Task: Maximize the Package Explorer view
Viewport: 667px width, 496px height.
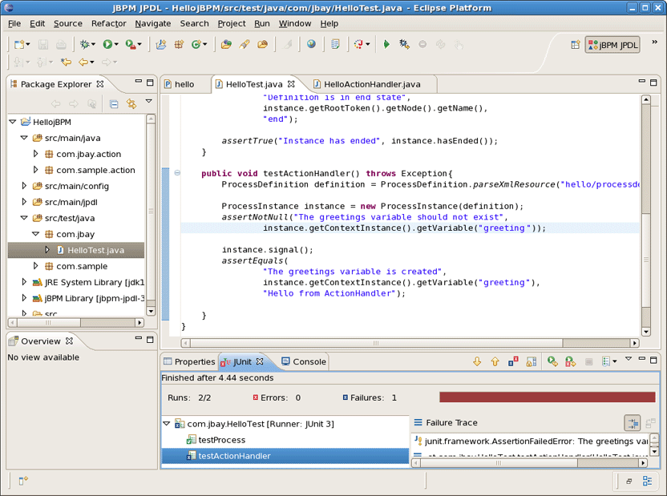Action: click(150, 83)
